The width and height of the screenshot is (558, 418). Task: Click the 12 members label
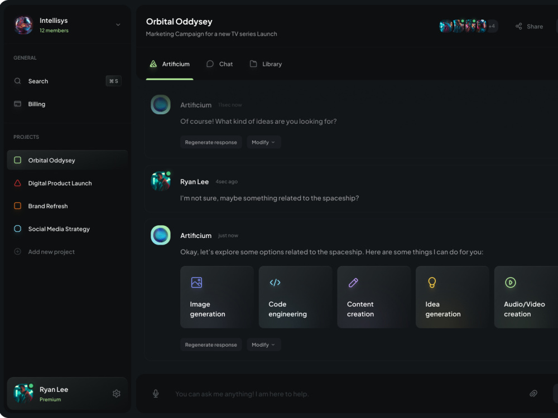tap(54, 31)
